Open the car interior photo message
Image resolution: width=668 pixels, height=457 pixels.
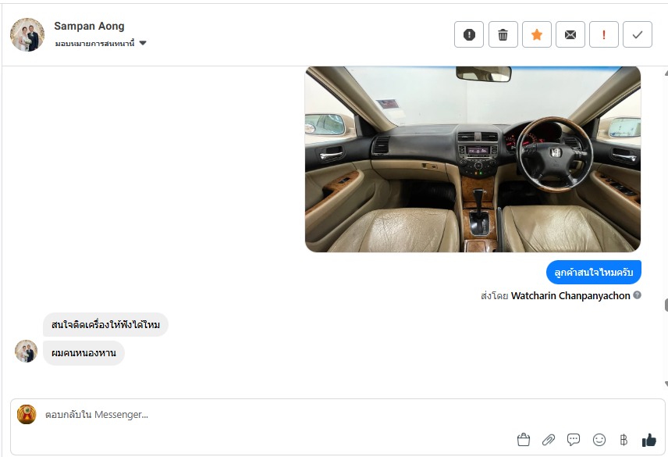(x=473, y=159)
